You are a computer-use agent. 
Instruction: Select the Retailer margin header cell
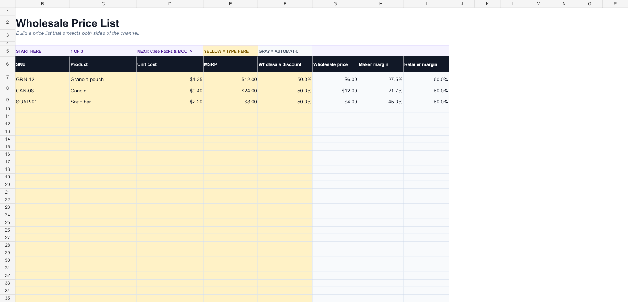pyautogui.click(x=426, y=64)
